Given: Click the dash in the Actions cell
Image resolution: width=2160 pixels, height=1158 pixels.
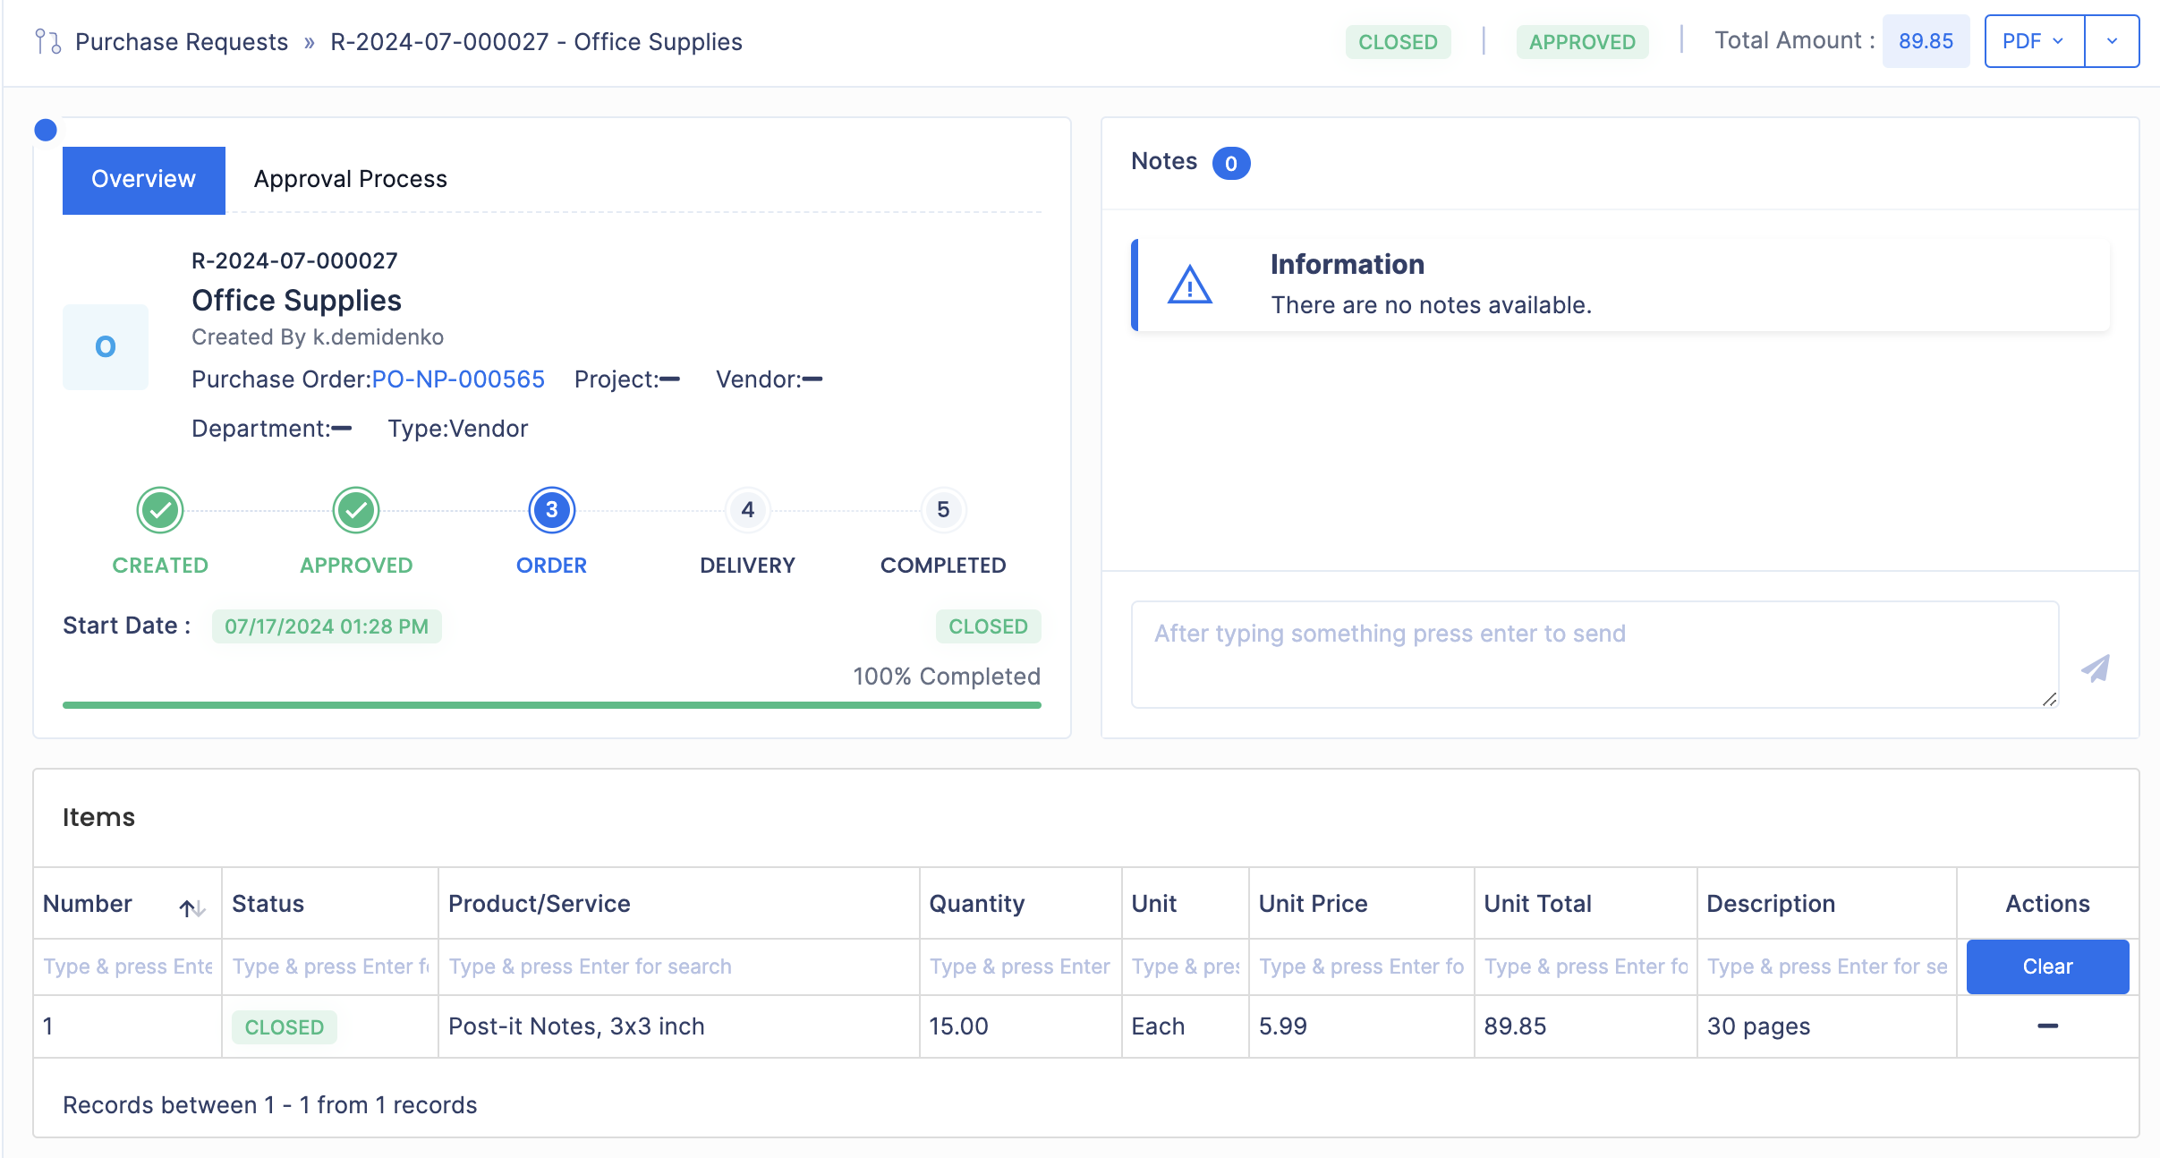Looking at the screenshot, I should coord(2047,1026).
